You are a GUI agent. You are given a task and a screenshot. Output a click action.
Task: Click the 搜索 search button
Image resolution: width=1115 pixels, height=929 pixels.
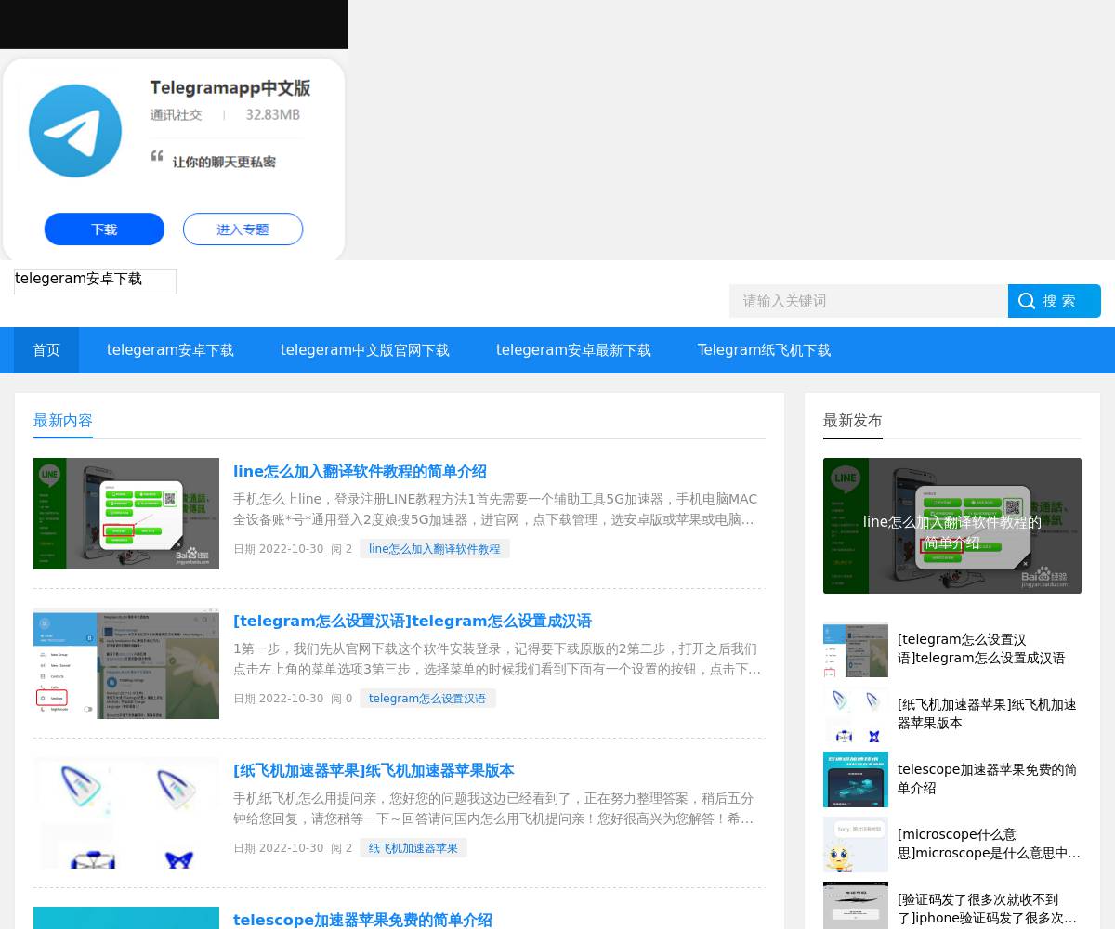tap(1055, 301)
